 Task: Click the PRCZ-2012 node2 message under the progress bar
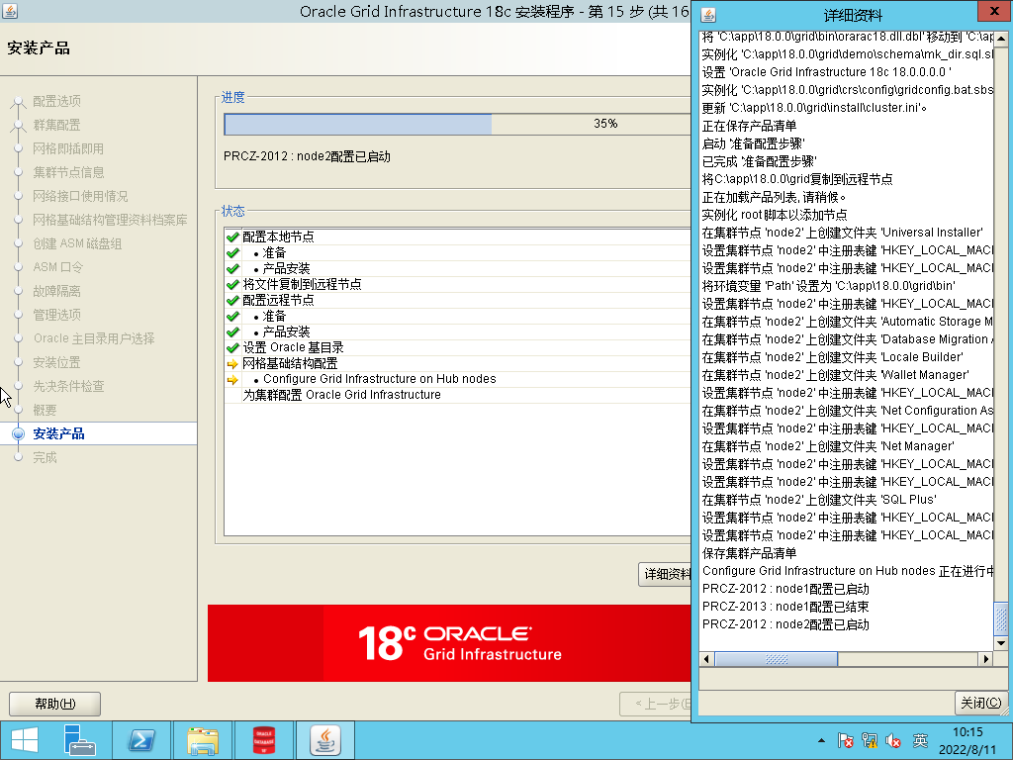pyautogui.click(x=307, y=156)
